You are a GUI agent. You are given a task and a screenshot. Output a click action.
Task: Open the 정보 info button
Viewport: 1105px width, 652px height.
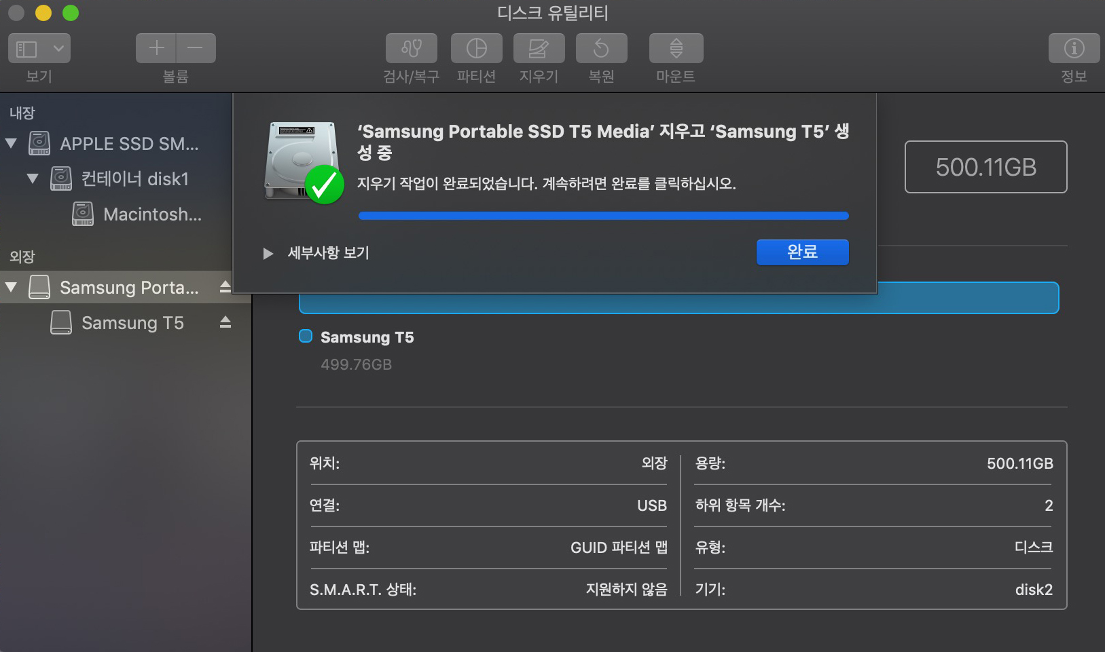[x=1074, y=48]
